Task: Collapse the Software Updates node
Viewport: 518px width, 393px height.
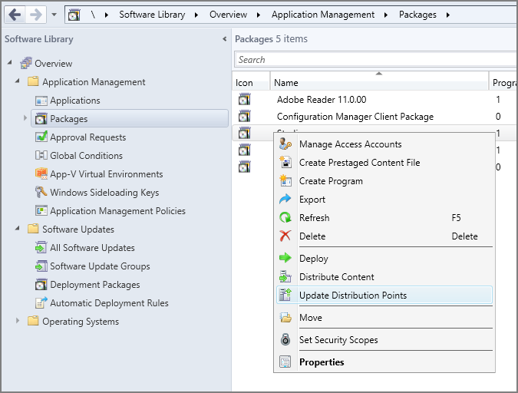Action: (18, 230)
